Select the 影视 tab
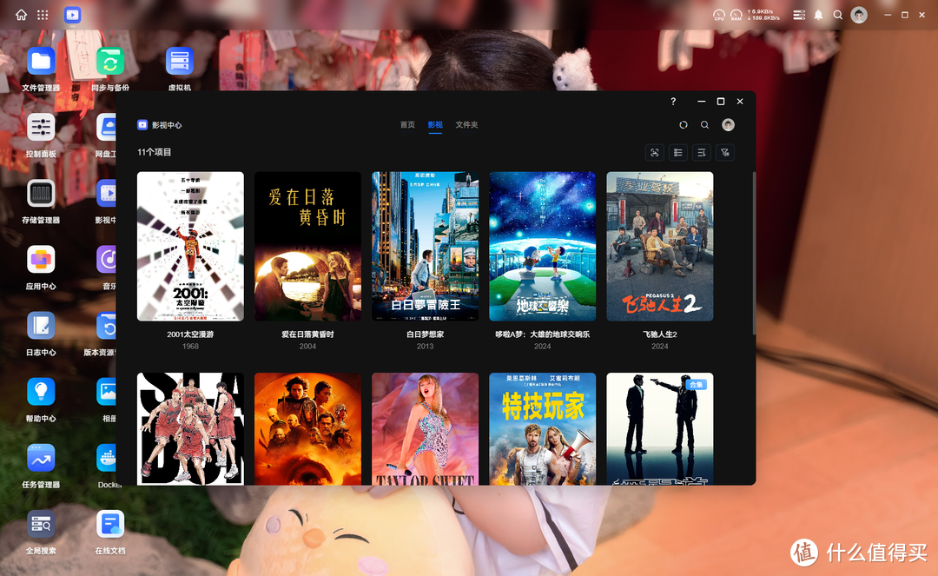The width and height of the screenshot is (938, 576). pyautogui.click(x=435, y=125)
